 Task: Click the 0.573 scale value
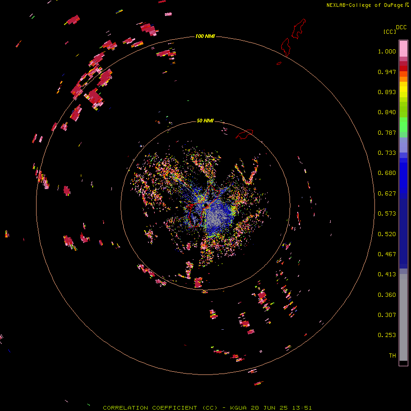tap(387, 214)
